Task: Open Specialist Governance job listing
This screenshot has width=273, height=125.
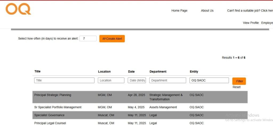Action: 49,115
